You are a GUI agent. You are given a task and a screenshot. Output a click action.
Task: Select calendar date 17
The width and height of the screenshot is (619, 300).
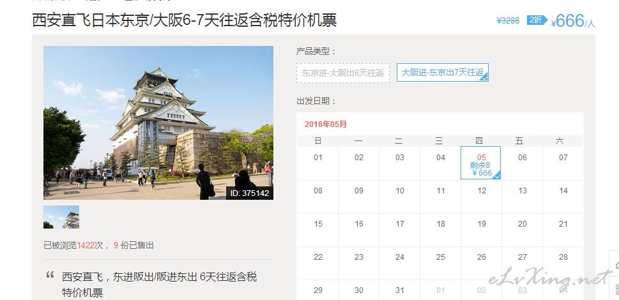coord(399,230)
